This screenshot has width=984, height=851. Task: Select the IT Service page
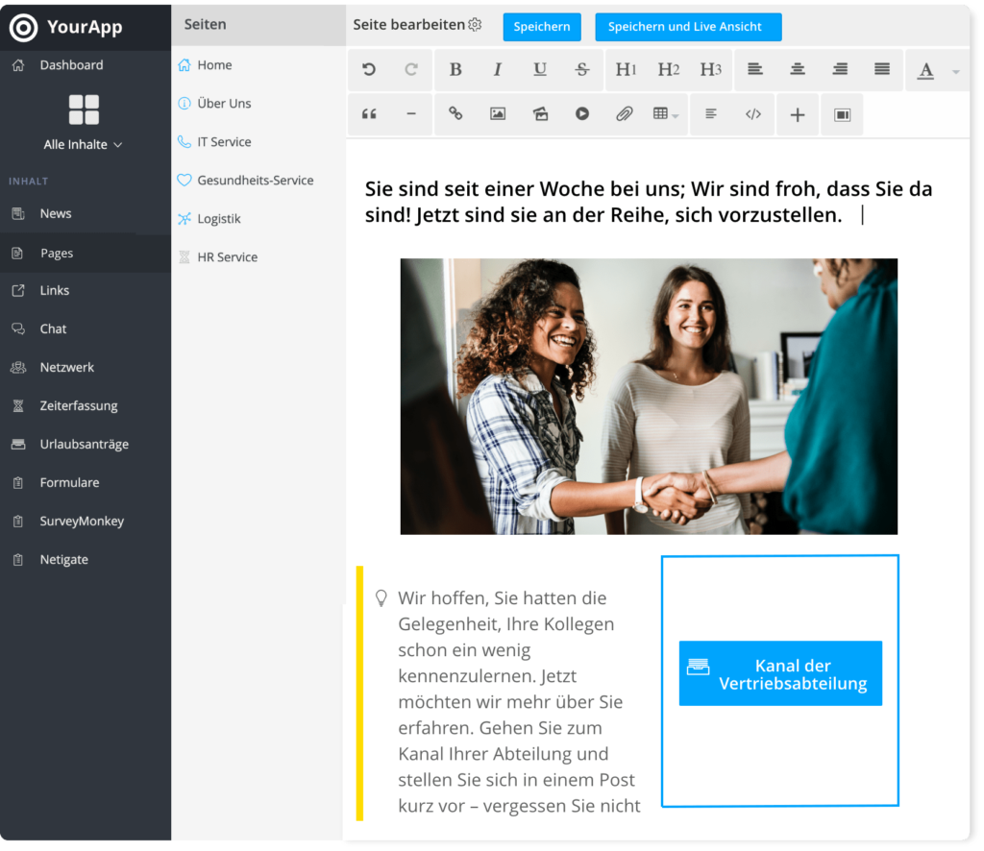[225, 141]
